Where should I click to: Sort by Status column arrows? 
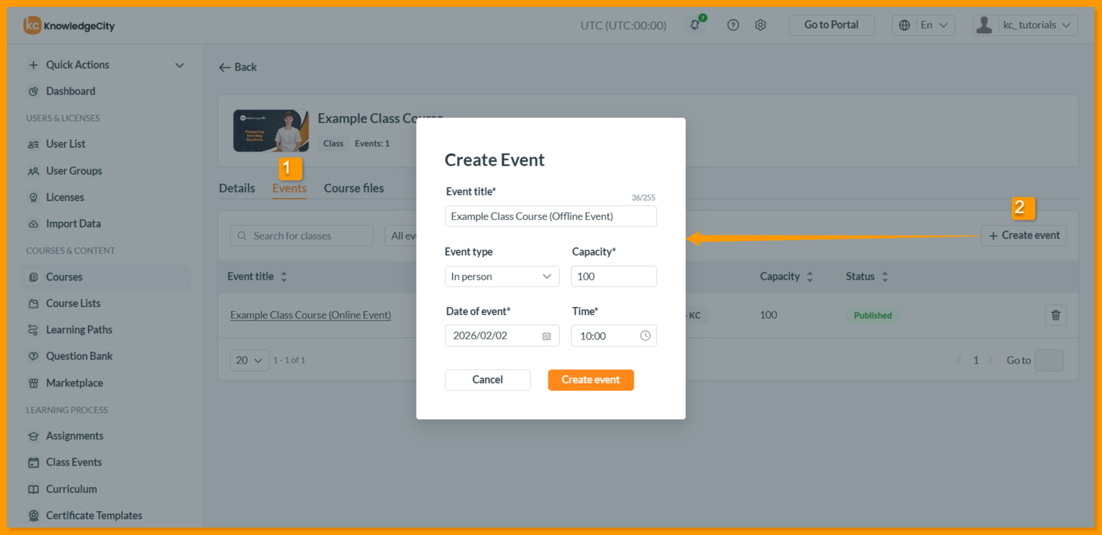pos(885,276)
